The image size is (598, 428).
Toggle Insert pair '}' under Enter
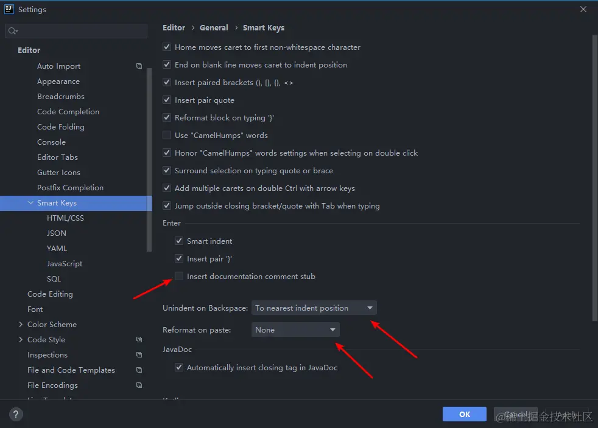(x=179, y=258)
